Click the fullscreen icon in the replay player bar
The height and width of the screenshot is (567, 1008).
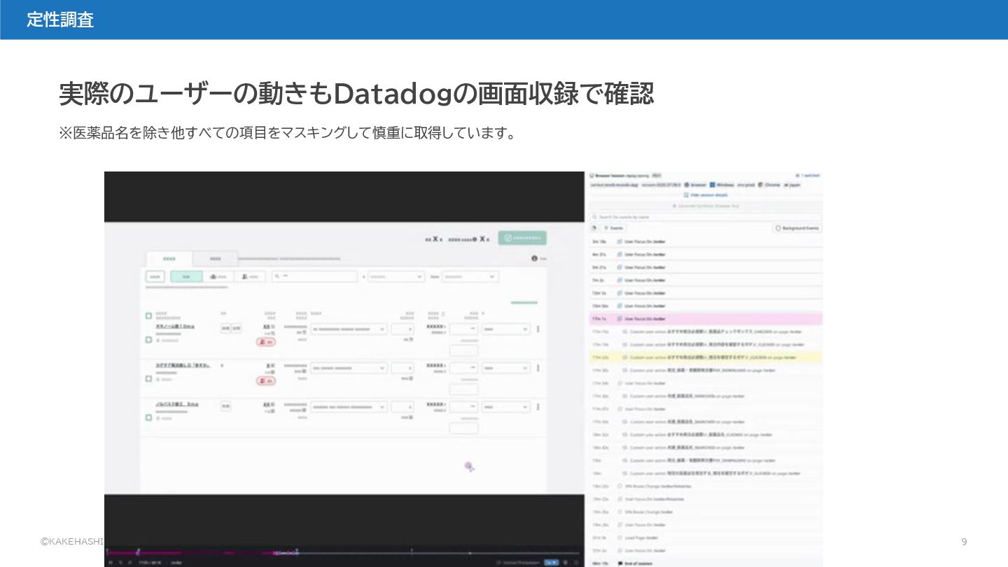click(x=575, y=562)
